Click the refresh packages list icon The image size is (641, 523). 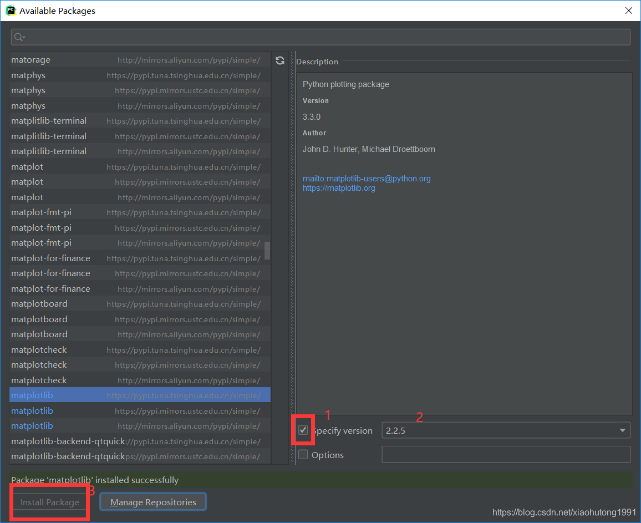[280, 60]
